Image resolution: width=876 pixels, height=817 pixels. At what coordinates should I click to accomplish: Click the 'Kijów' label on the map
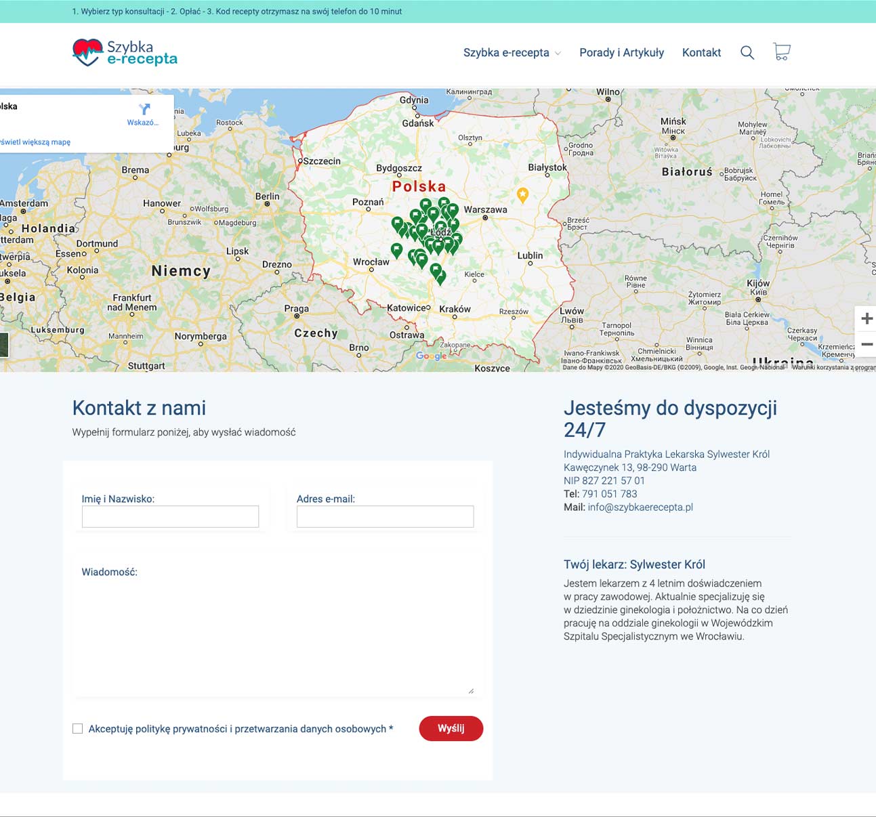click(x=758, y=283)
